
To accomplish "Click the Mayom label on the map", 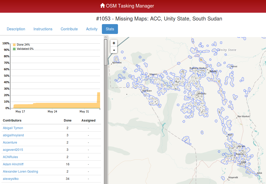I will tap(153, 74).
